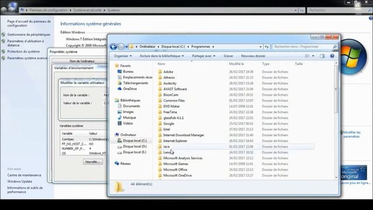Select the Audacity folder icon
The width and height of the screenshot is (373, 210).
(x=160, y=83)
